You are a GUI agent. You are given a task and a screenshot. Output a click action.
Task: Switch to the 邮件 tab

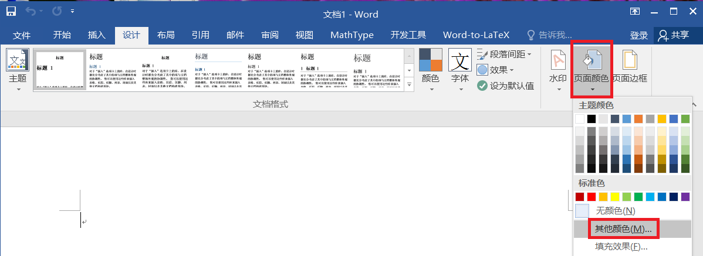click(235, 35)
